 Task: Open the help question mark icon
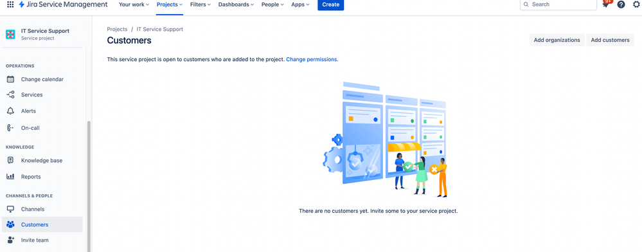coord(621,4)
